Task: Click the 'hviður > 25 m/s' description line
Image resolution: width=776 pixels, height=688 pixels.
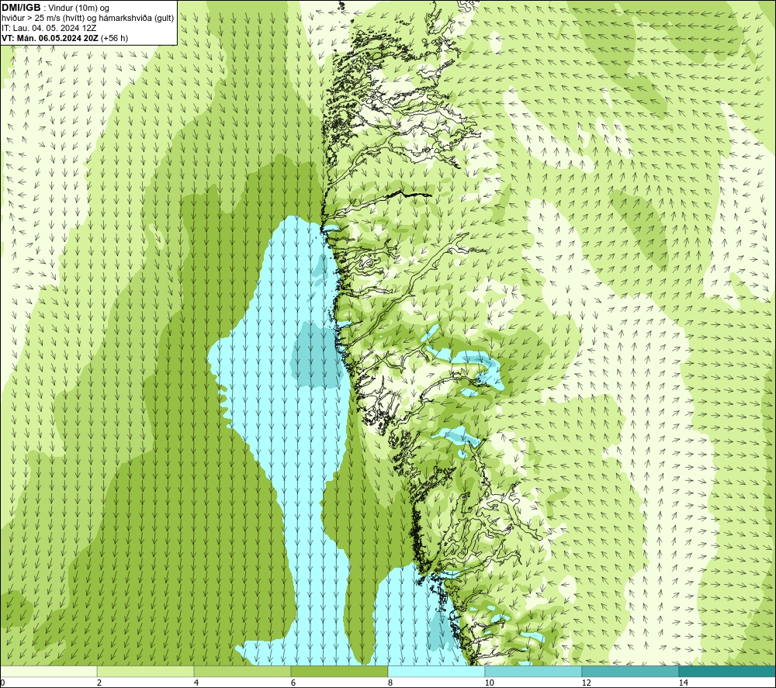Action: point(88,19)
